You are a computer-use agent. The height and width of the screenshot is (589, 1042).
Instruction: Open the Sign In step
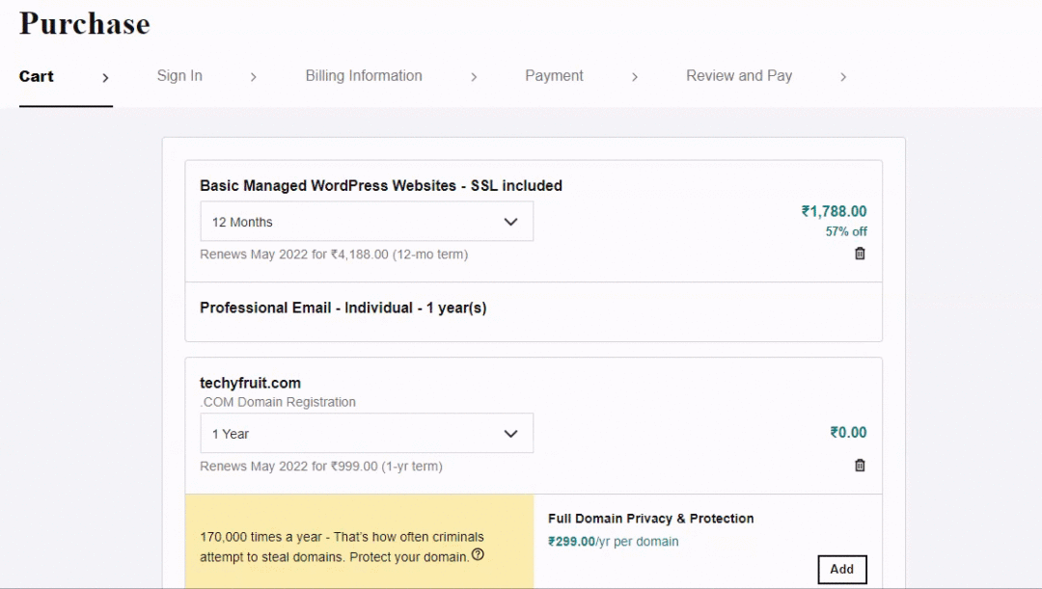[179, 76]
